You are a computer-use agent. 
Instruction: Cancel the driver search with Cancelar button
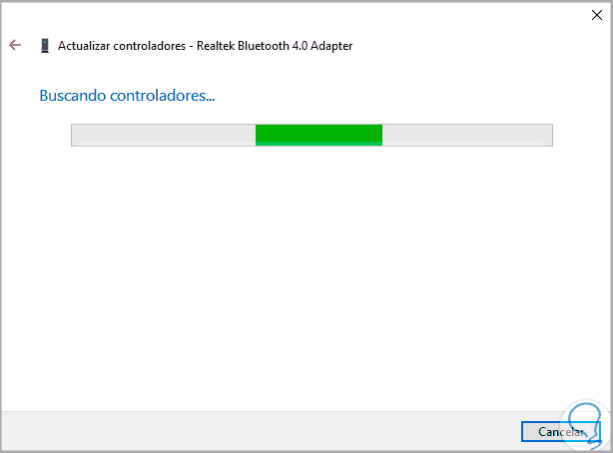pos(560,431)
